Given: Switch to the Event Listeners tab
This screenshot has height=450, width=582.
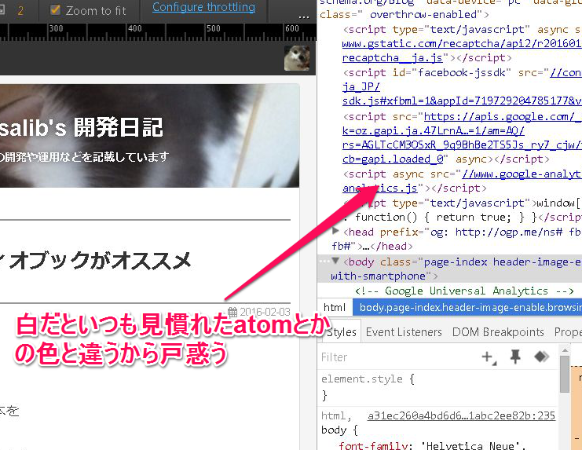Looking at the screenshot, I should tap(404, 332).
